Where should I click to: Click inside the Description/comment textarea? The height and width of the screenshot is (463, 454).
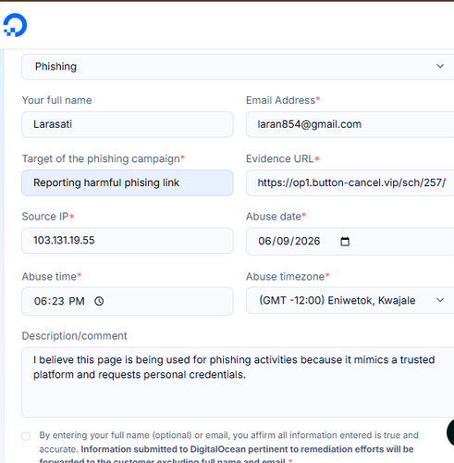[238, 382]
